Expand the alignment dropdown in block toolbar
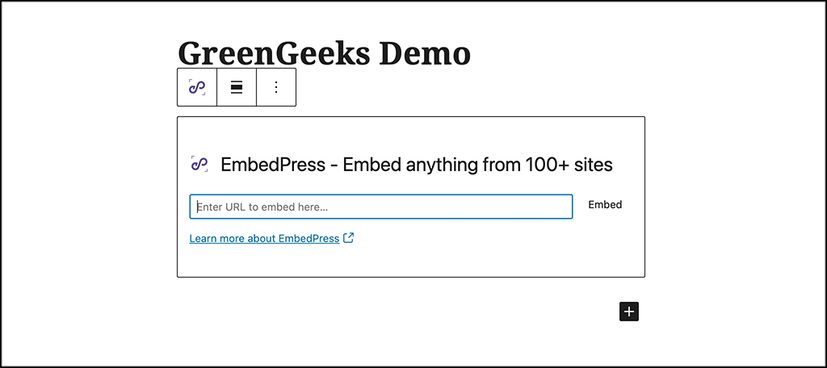 (237, 87)
